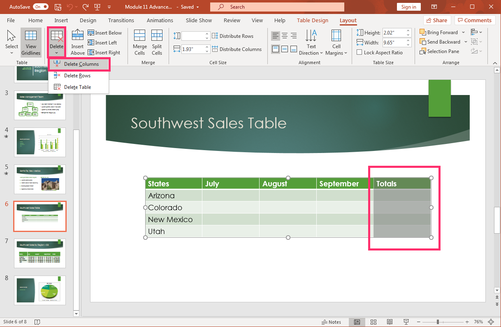Open the Cell Margins dropdown
The image size is (501, 327).
[x=336, y=42]
